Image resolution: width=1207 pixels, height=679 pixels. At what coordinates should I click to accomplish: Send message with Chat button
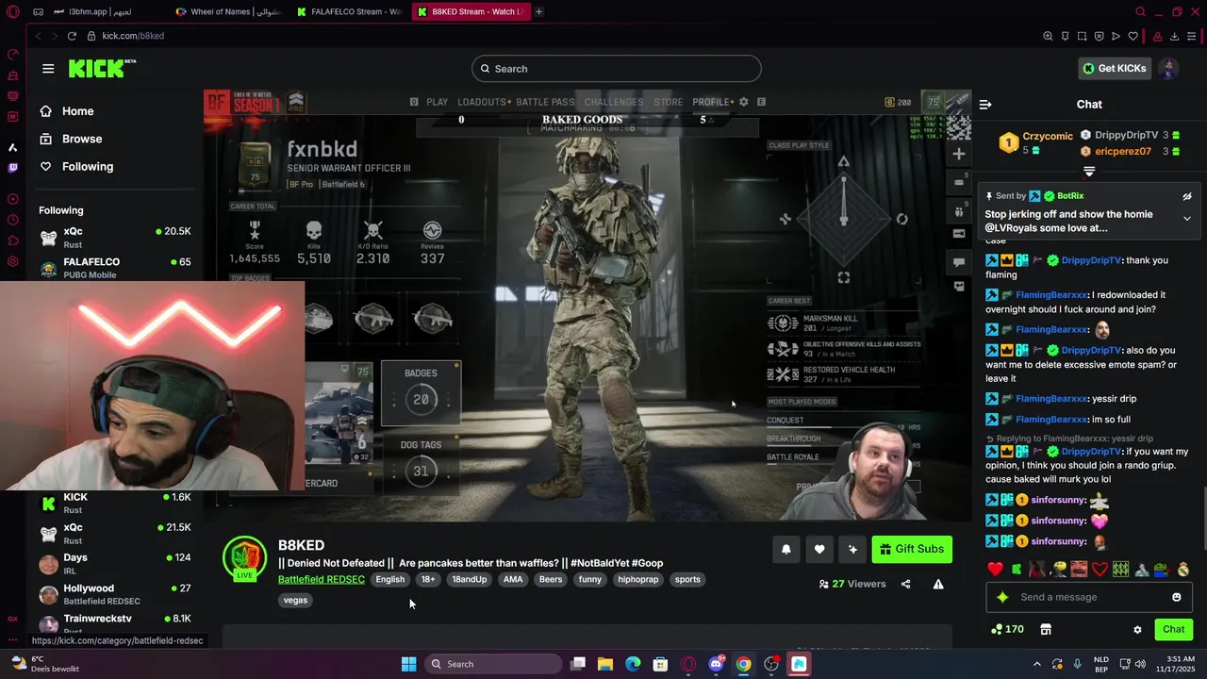(x=1174, y=629)
